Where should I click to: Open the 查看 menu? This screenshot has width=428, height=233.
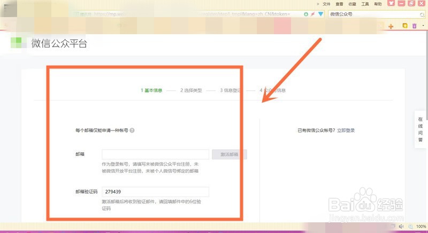click(x=339, y=4)
